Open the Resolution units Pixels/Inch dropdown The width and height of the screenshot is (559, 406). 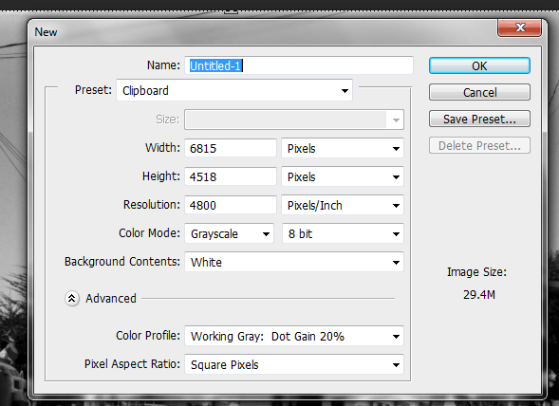(x=343, y=205)
